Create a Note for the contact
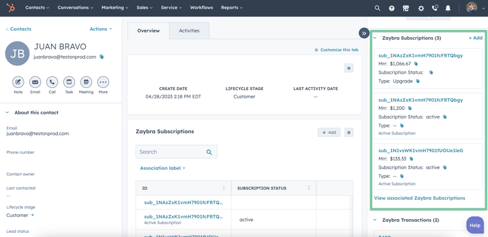The image size is (488, 237). pyautogui.click(x=18, y=82)
